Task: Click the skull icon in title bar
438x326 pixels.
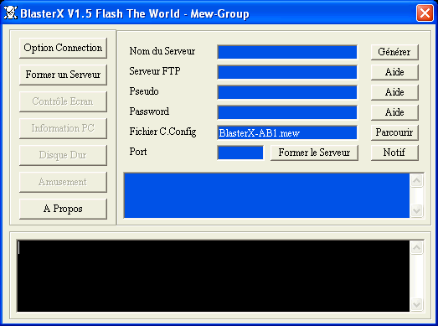Action: point(11,13)
